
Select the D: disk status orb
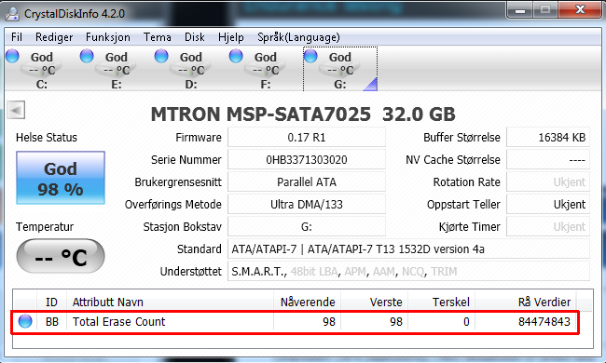tap(161, 56)
